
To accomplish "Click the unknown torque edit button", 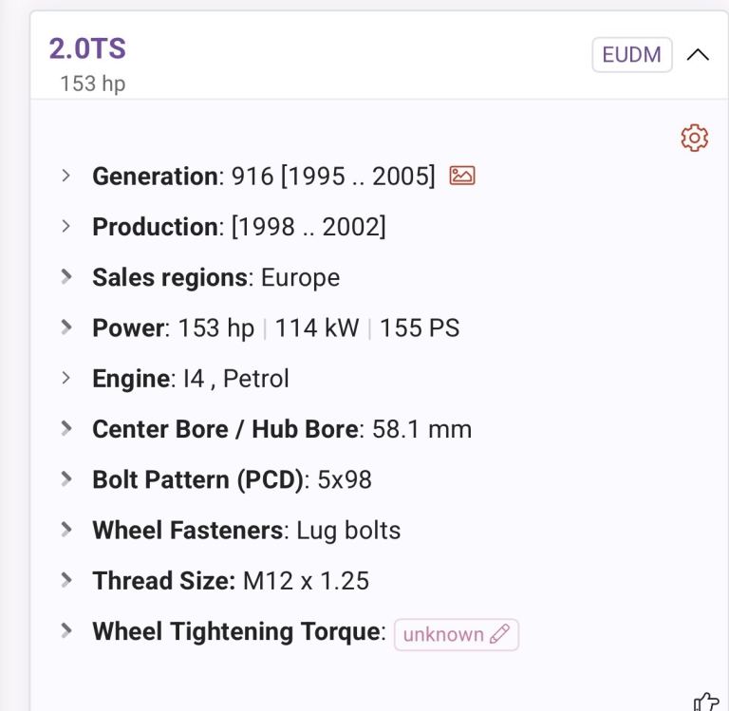I will [x=456, y=634].
